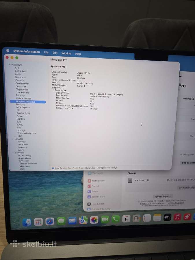The height and width of the screenshot is (260, 195).
Task: Select the highlighted Graphics/Displays row
Action: pyautogui.click(x=28, y=102)
